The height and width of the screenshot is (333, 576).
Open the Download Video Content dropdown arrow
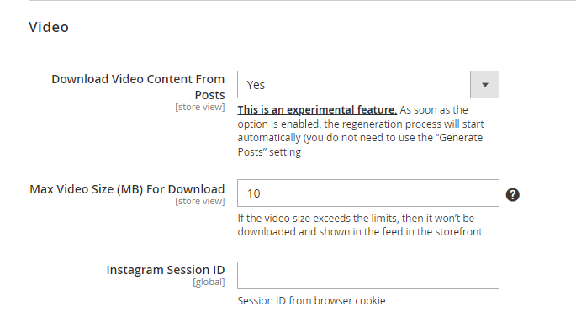[484, 85]
